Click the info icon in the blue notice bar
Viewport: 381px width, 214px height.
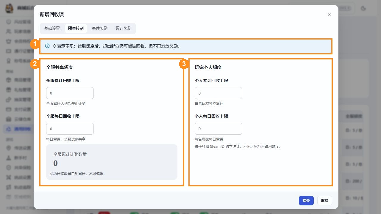[47, 46]
